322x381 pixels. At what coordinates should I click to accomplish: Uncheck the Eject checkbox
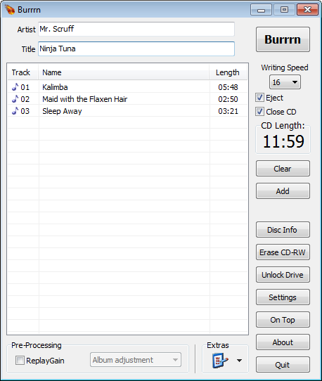(x=259, y=98)
